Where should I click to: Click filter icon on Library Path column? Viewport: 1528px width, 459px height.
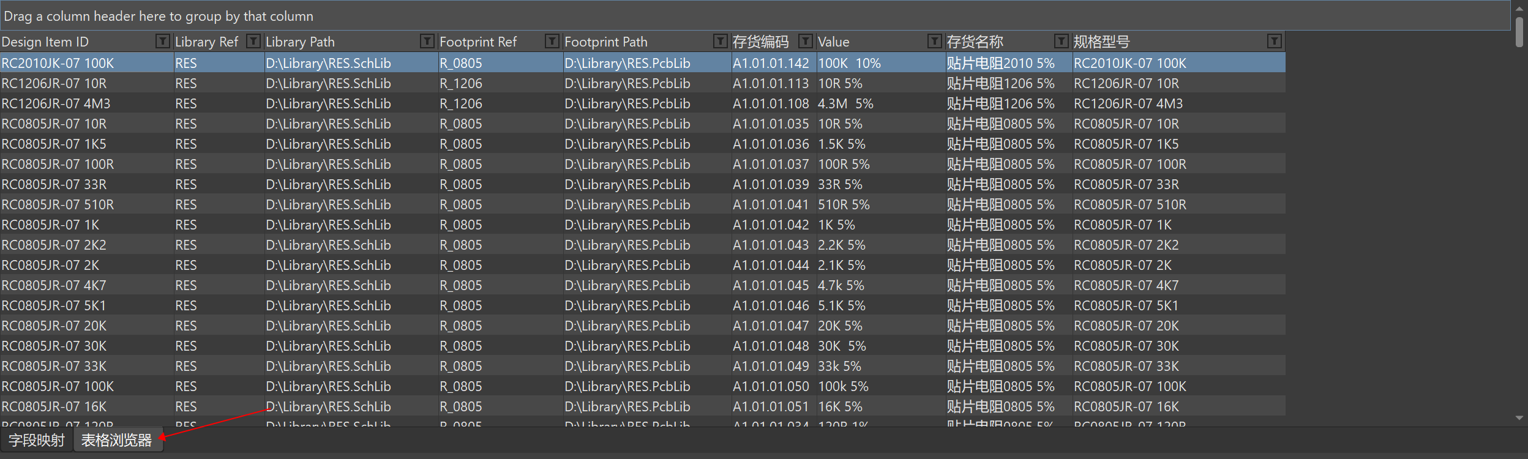point(427,41)
